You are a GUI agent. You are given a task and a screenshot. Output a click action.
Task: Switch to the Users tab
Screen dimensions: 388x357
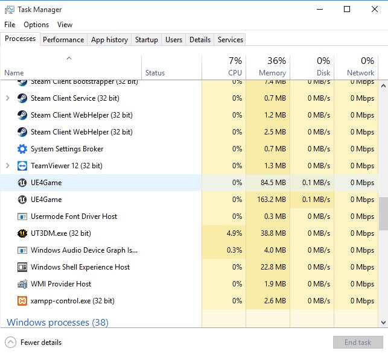(x=174, y=40)
